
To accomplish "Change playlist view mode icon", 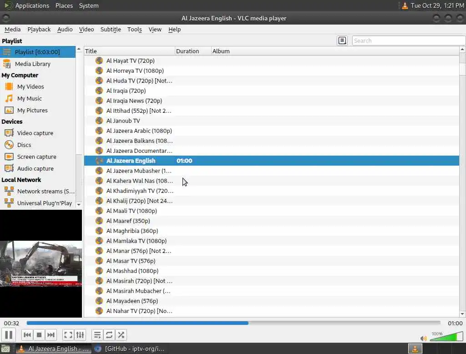I will (342, 40).
